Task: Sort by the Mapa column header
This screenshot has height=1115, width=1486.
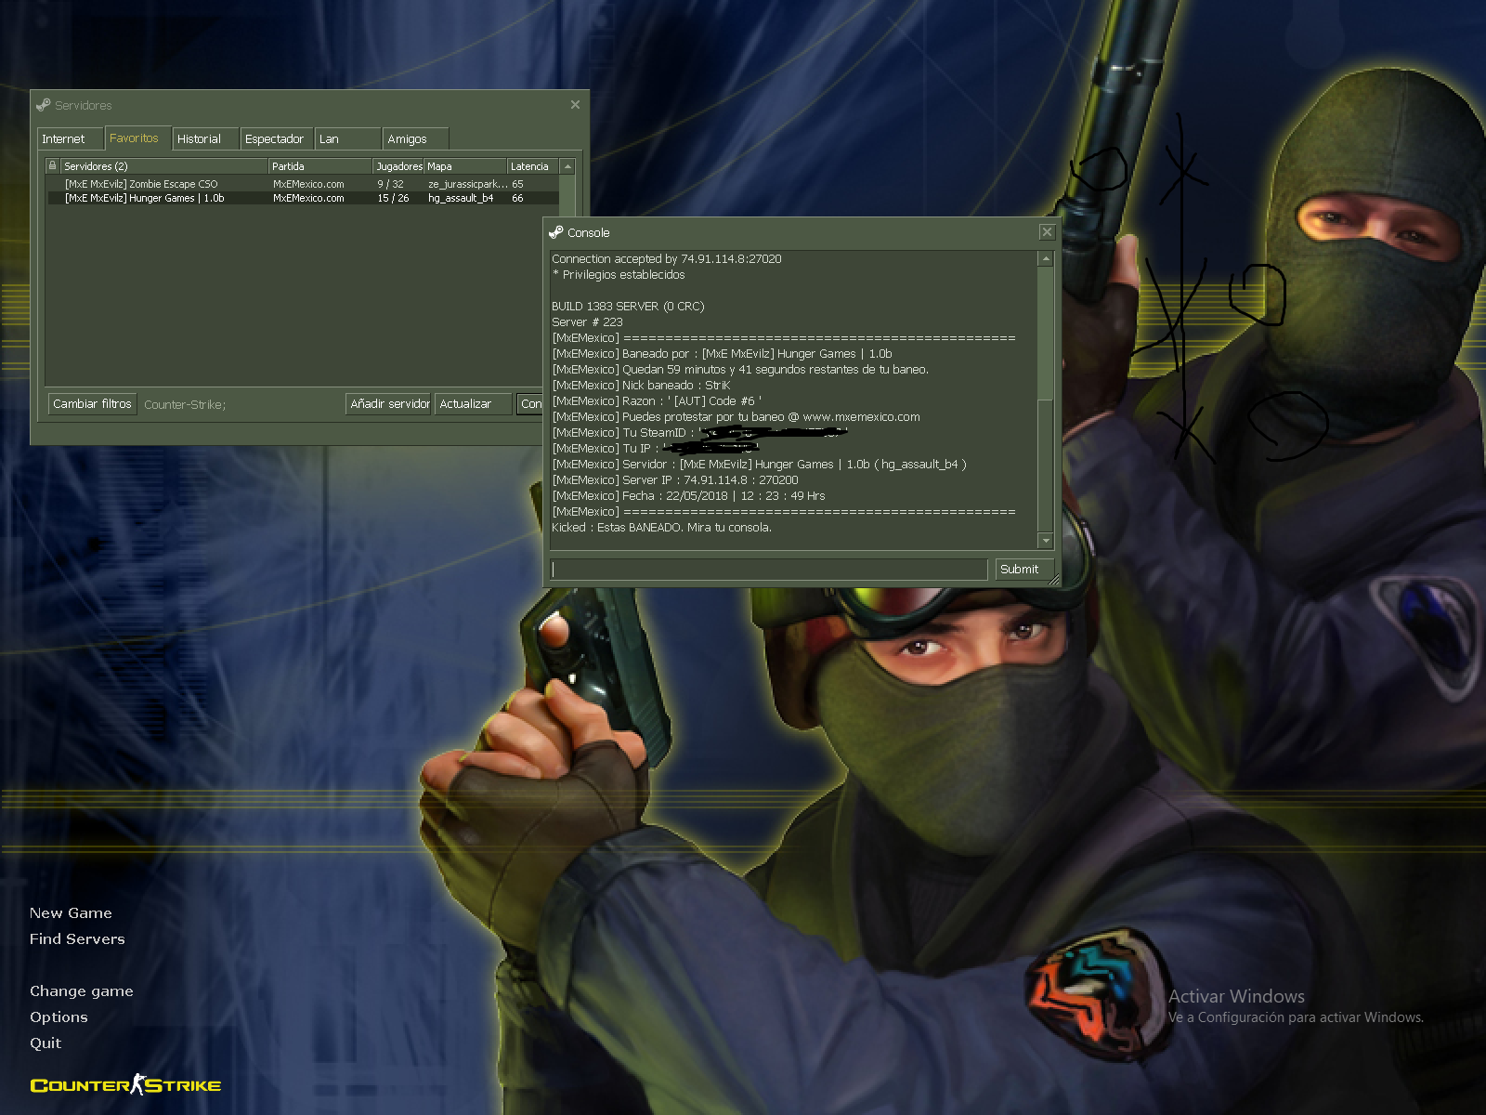Action: 465,166
